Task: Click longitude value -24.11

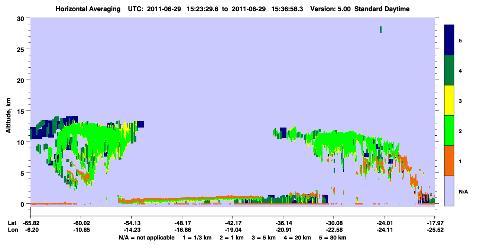Action: pyautogui.click(x=384, y=230)
